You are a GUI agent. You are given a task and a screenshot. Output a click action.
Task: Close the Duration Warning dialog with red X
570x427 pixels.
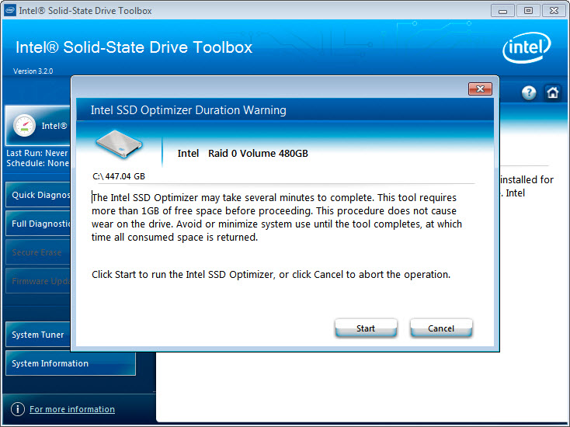tap(480, 89)
